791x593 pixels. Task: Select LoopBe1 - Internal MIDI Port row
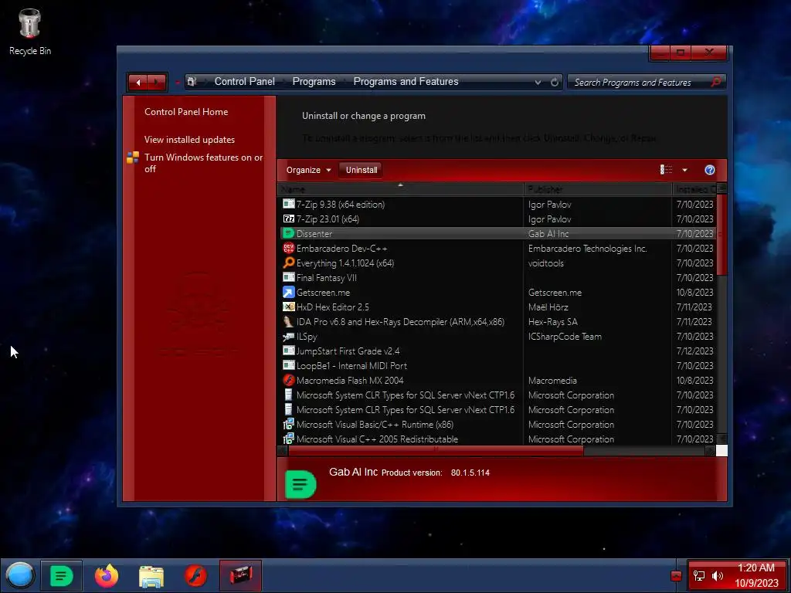[x=497, y=365]
